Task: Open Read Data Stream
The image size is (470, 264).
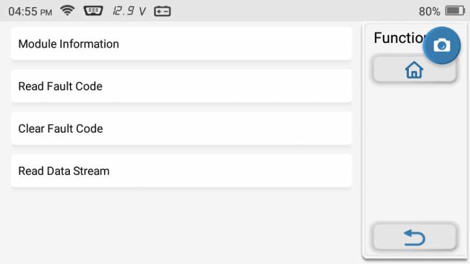Action: tap(182, 171)
